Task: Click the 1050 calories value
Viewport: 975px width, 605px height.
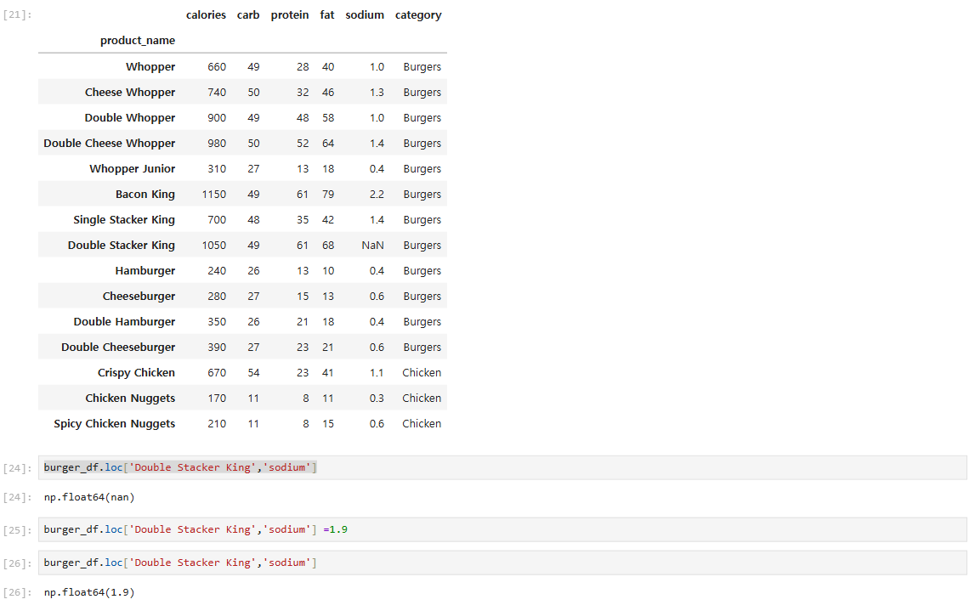Action: click(x=214, y=245)
